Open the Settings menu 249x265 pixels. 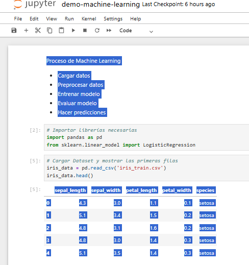(x=113, y=19)
